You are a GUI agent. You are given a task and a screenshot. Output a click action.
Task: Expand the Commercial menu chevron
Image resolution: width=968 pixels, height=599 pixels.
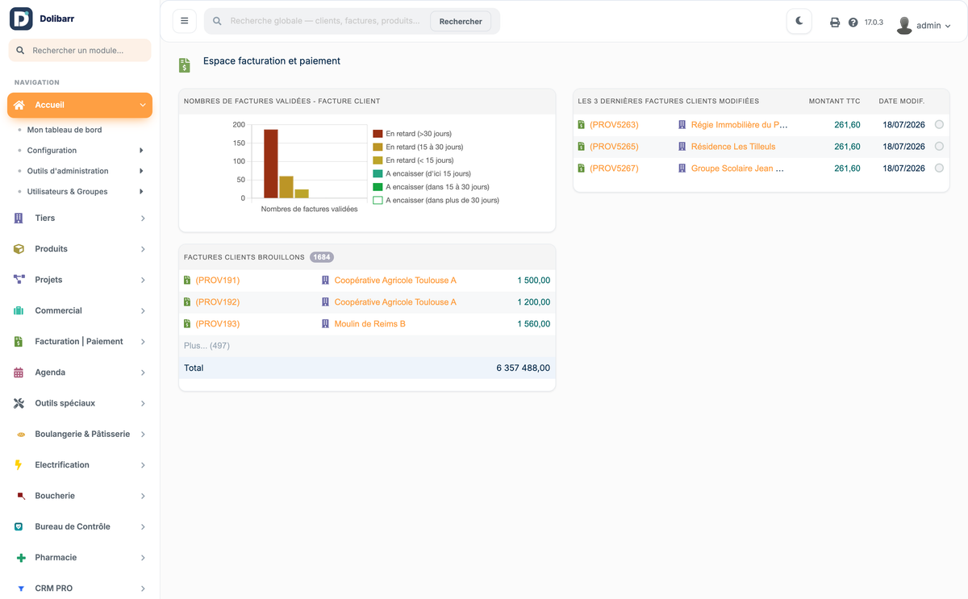(x=143, y=310)
